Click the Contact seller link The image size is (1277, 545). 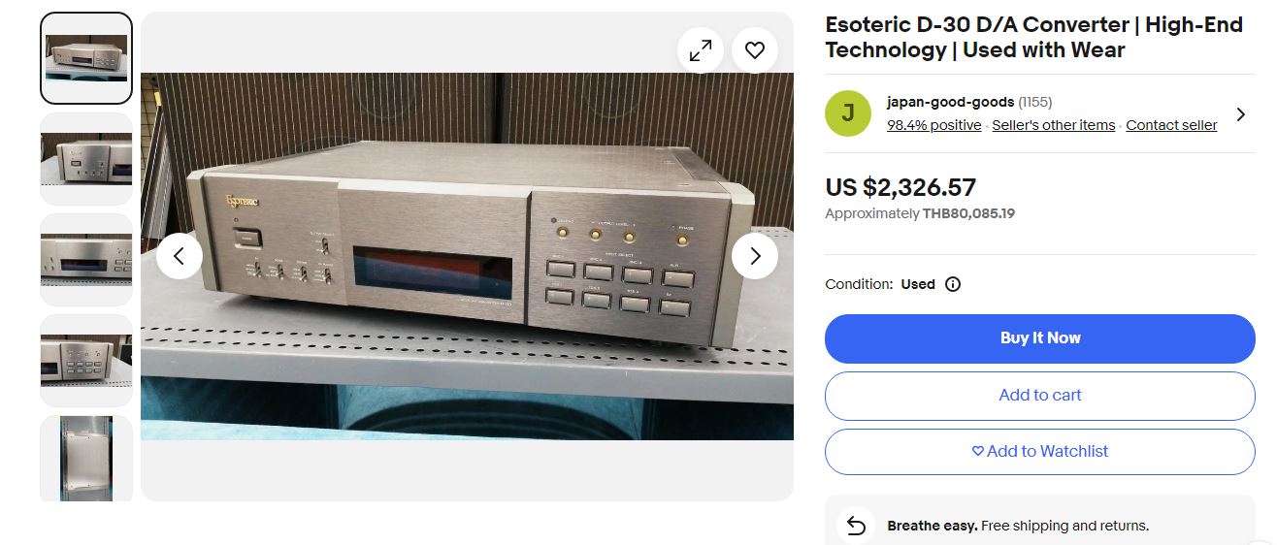pos(1171,125)
